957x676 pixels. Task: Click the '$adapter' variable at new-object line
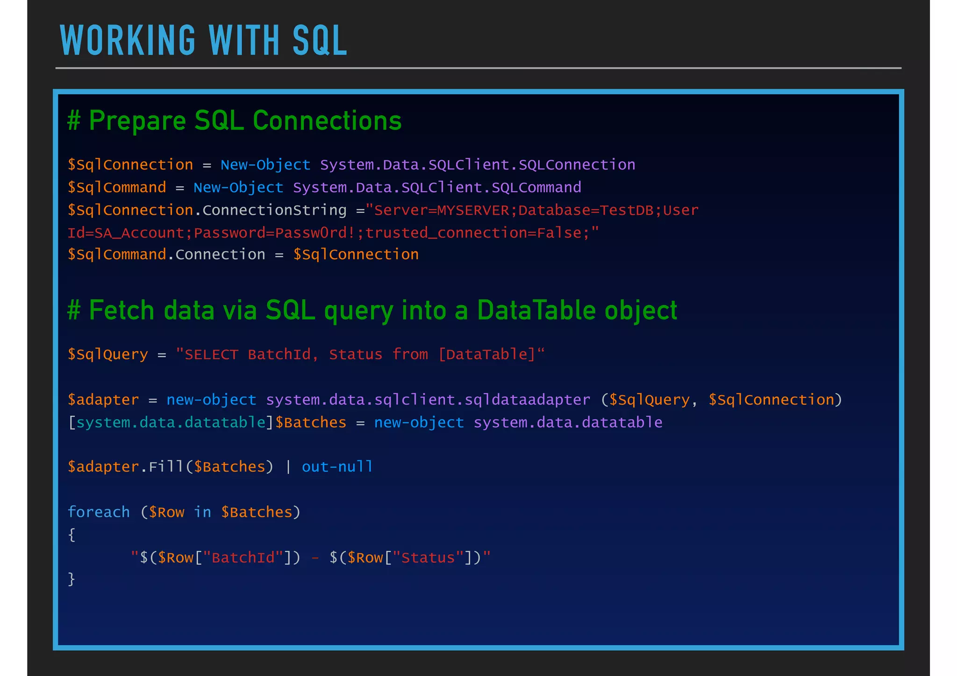coord(103,400)
